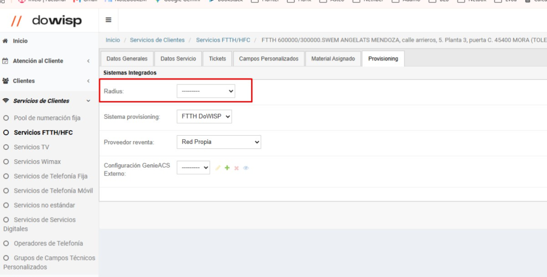Open Grupos de Campos Técnicos Personalizados
Screen dimensions: 547x277
tap(49, 262)
